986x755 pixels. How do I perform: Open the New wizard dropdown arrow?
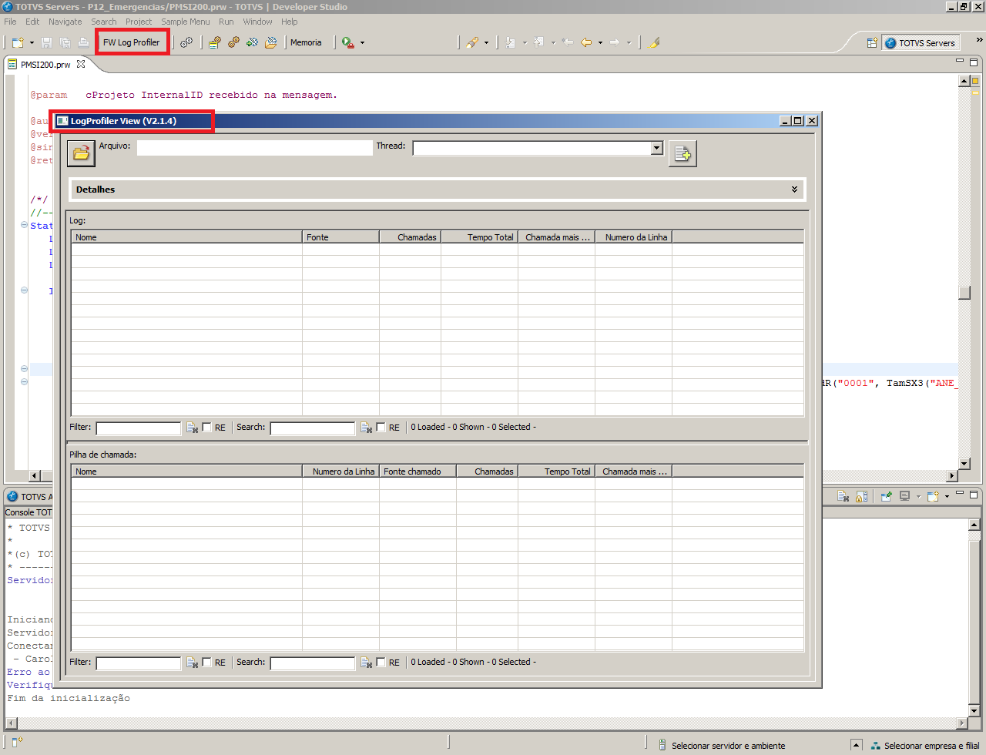(x=32, y=42)
